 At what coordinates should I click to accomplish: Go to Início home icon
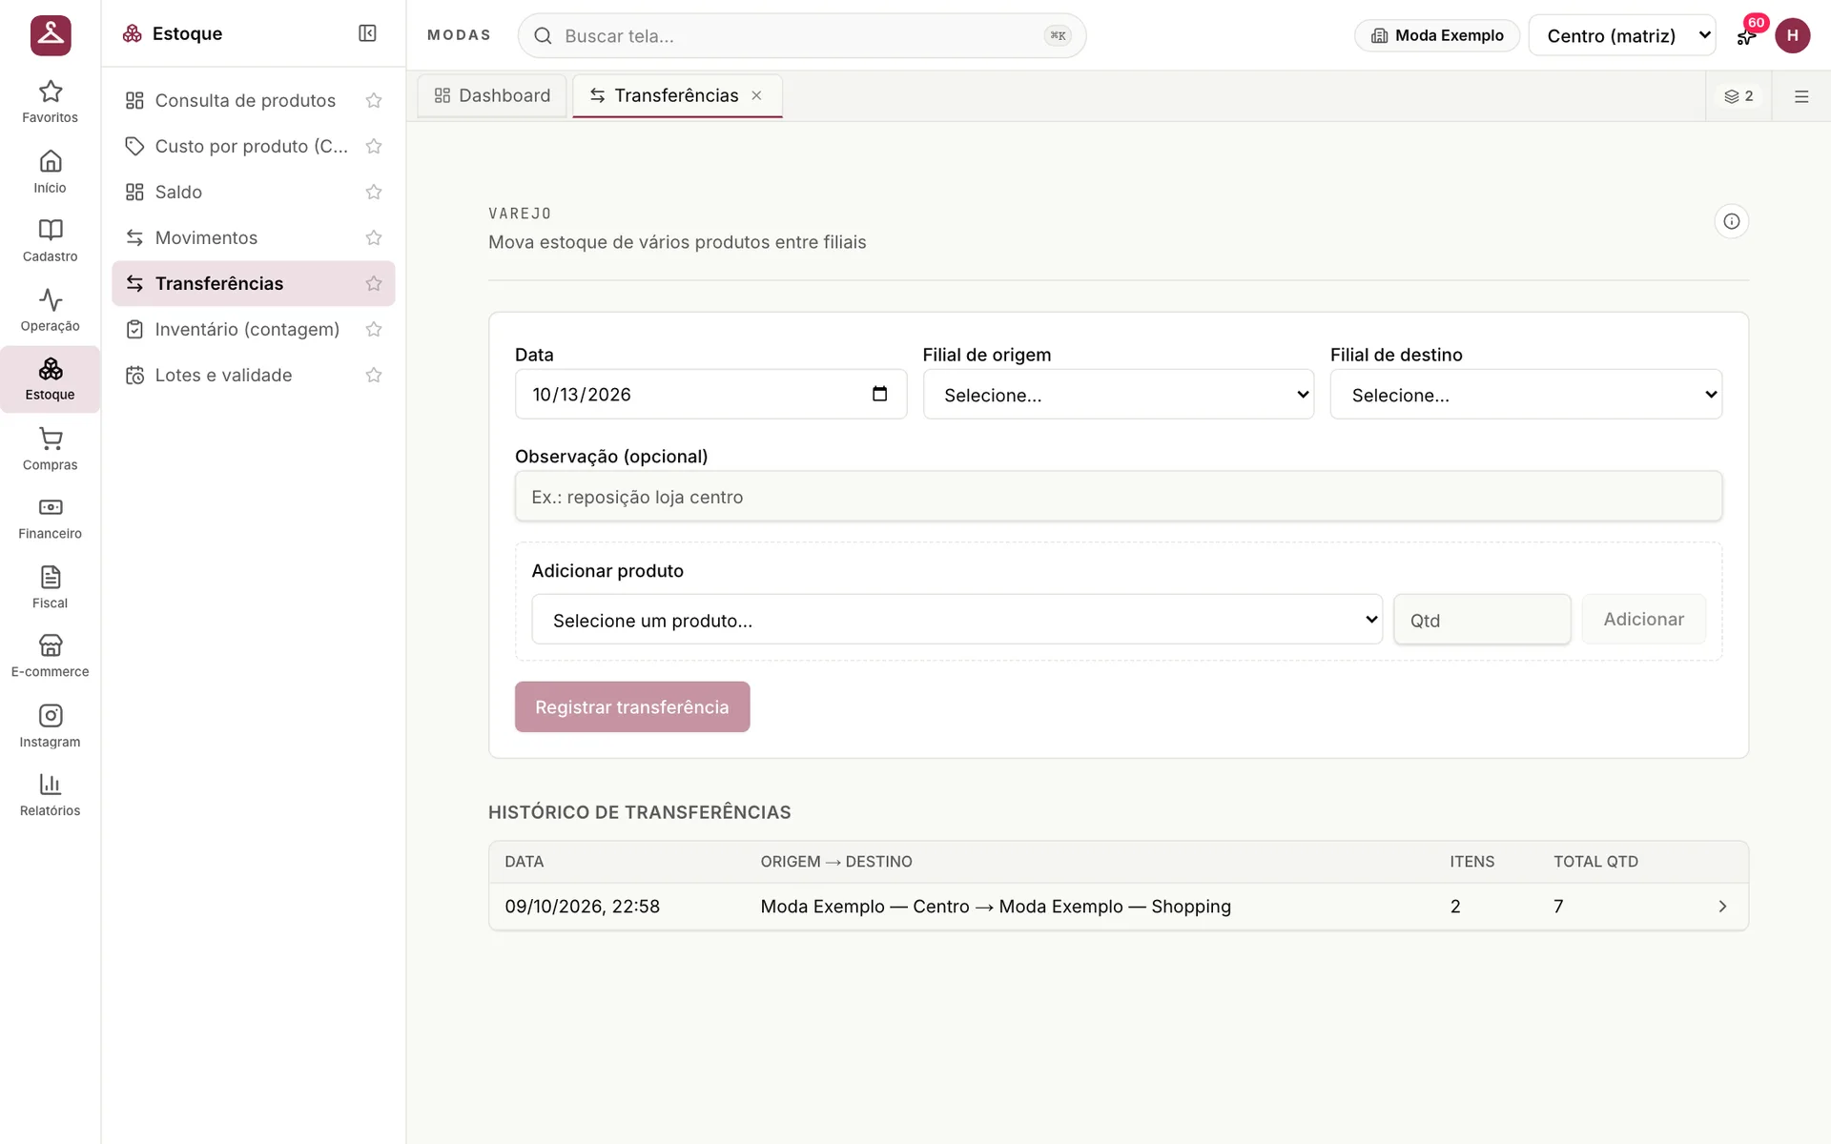(x=50, y=172)
